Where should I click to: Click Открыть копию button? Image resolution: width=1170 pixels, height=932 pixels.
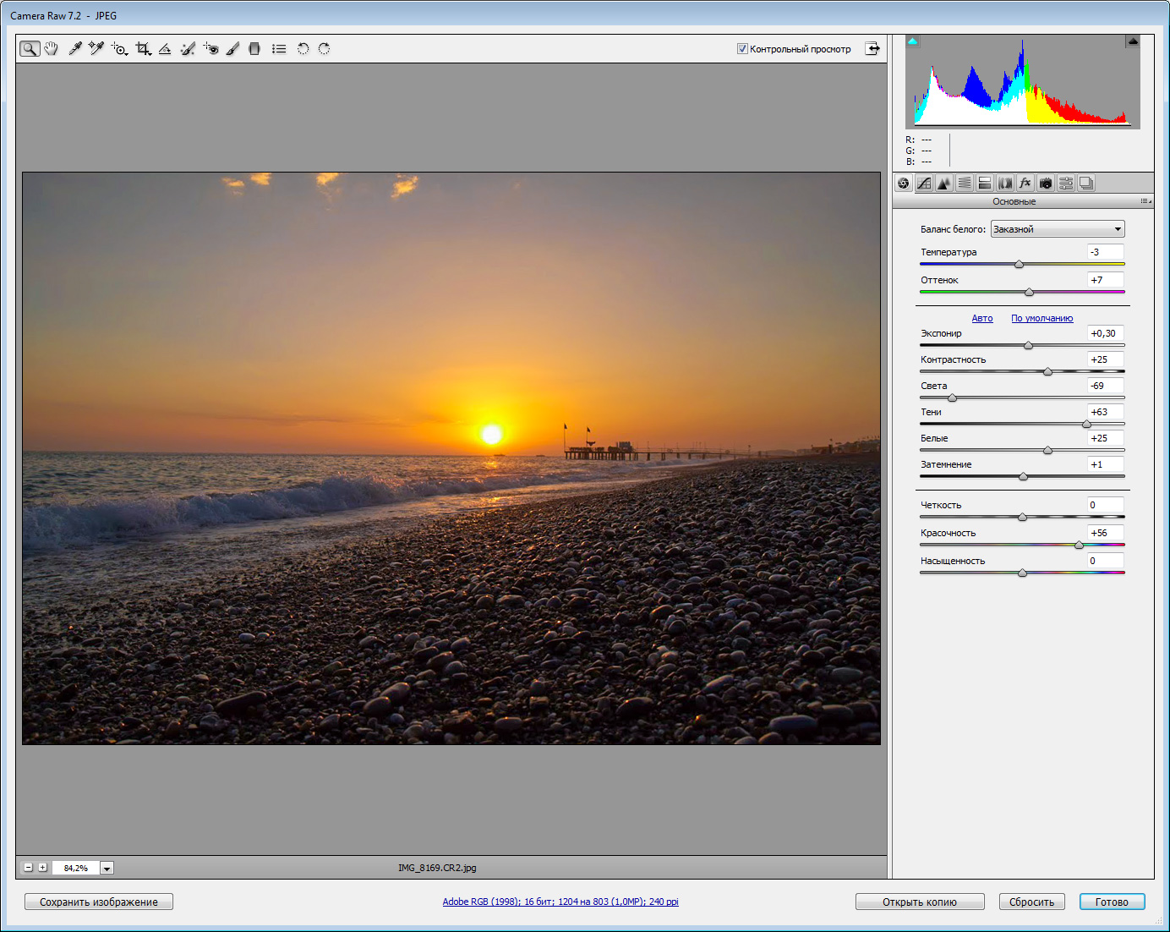pyautogui.click(x=920, y=902)
